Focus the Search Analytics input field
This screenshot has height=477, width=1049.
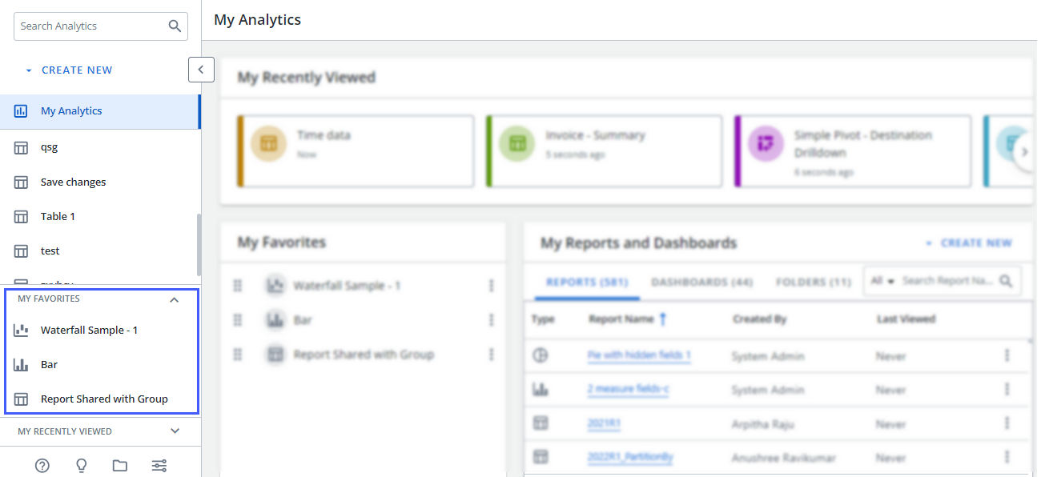(x=90, y=26)
